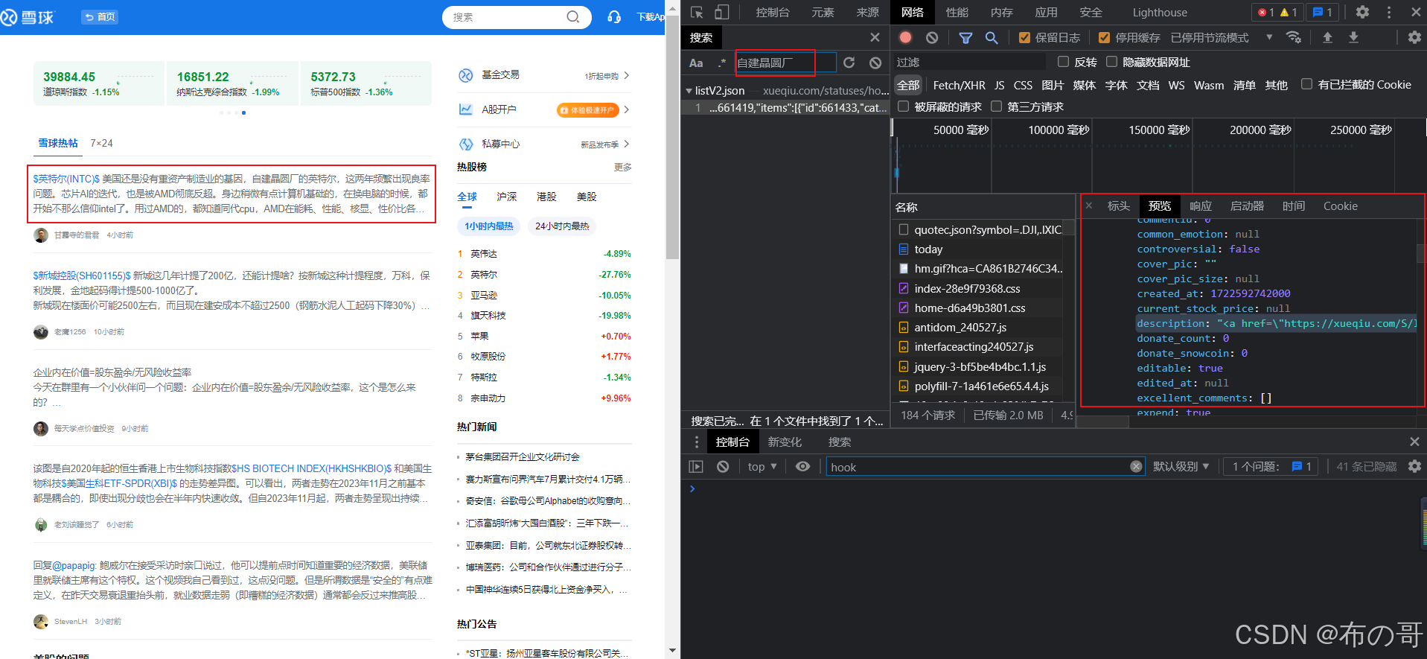
Task: Enable the invert filter checkbox
Action: coord(1063,62)
